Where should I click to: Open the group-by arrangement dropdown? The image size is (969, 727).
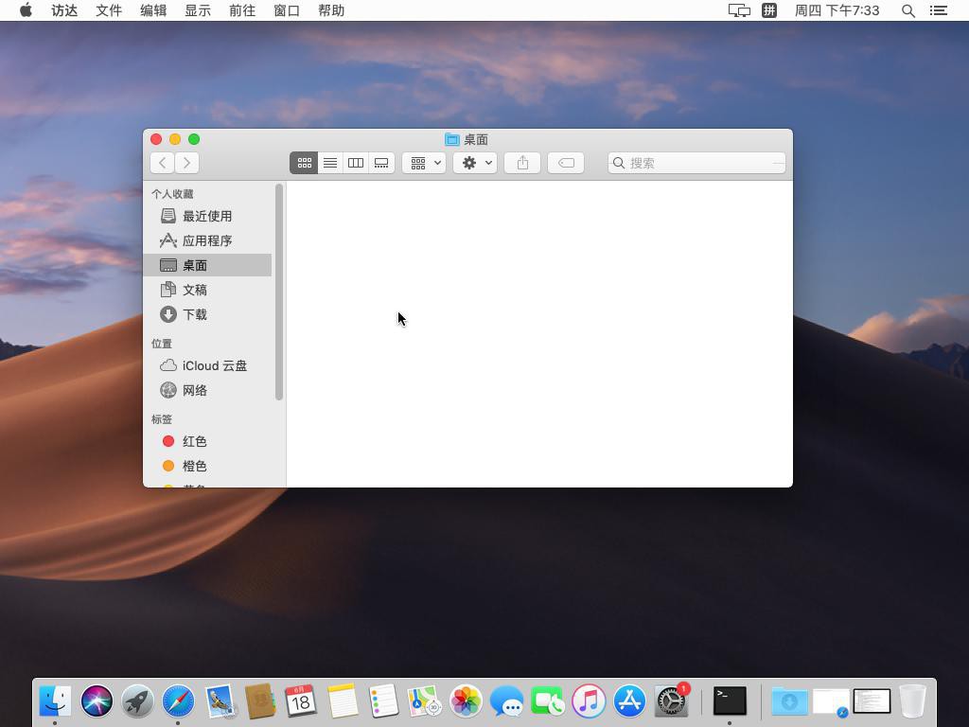[424, 163]
